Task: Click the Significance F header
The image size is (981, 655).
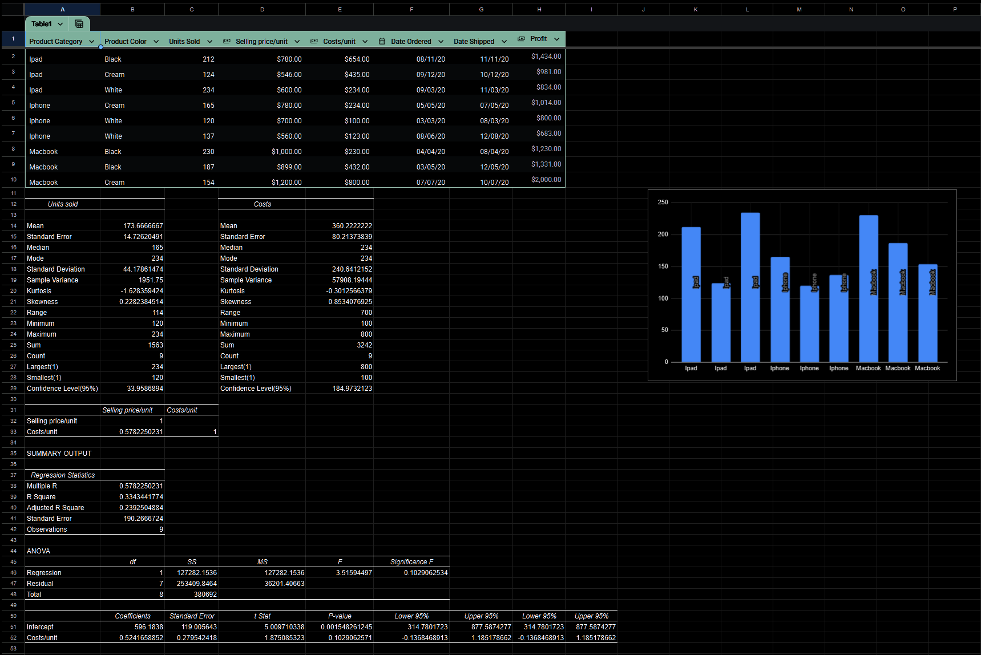Action: pyautogui.click(x=411, y=562)
